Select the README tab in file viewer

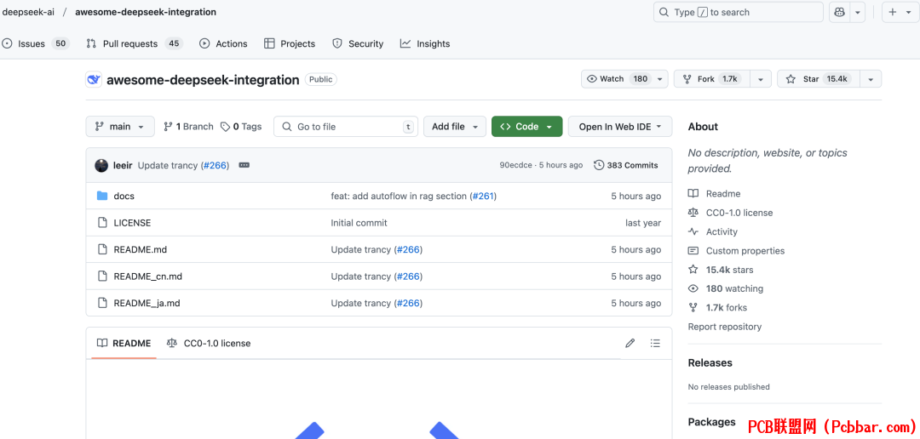point(124,344)
